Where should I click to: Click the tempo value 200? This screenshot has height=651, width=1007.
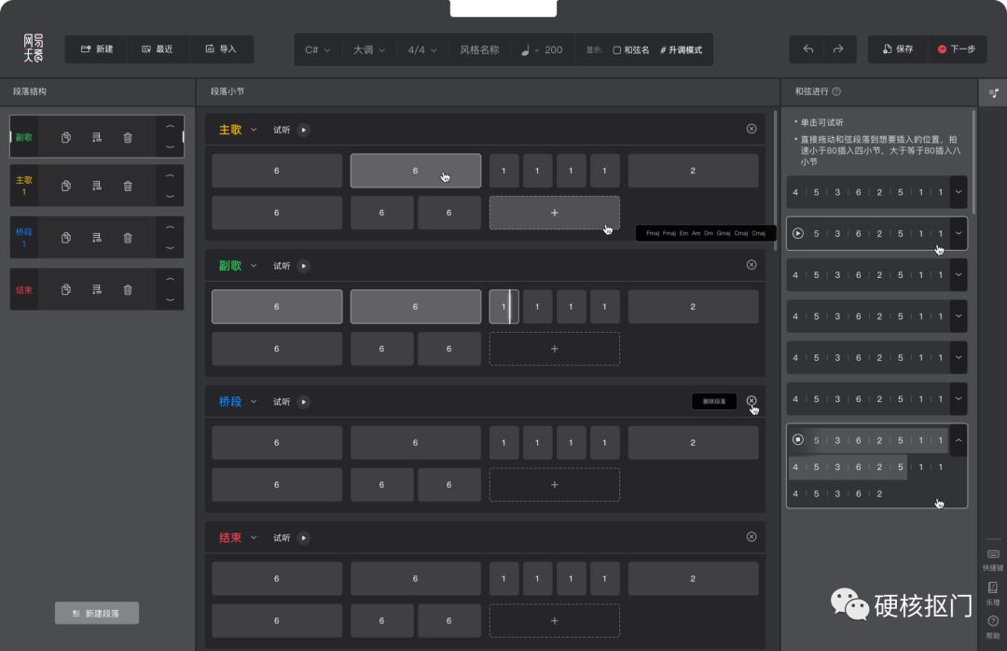[x=553, y=49]
